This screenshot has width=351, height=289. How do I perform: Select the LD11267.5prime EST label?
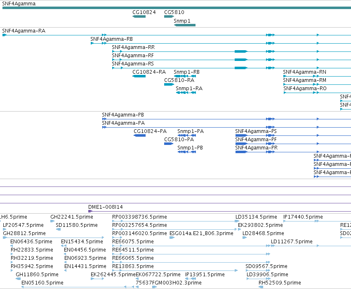coord(292,242)
